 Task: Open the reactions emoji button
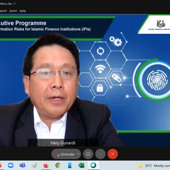coord(88,154)
